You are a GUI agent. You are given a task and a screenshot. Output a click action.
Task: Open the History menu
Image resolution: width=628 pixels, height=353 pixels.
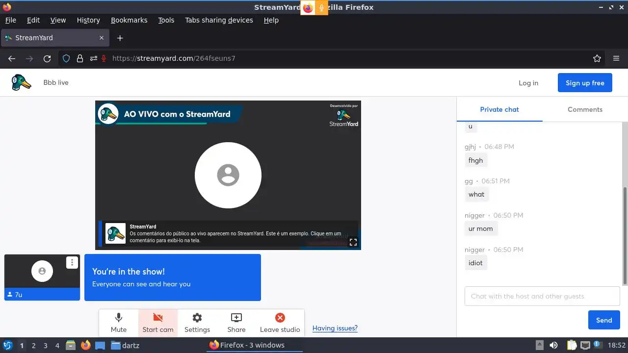(x=88, y=20)
